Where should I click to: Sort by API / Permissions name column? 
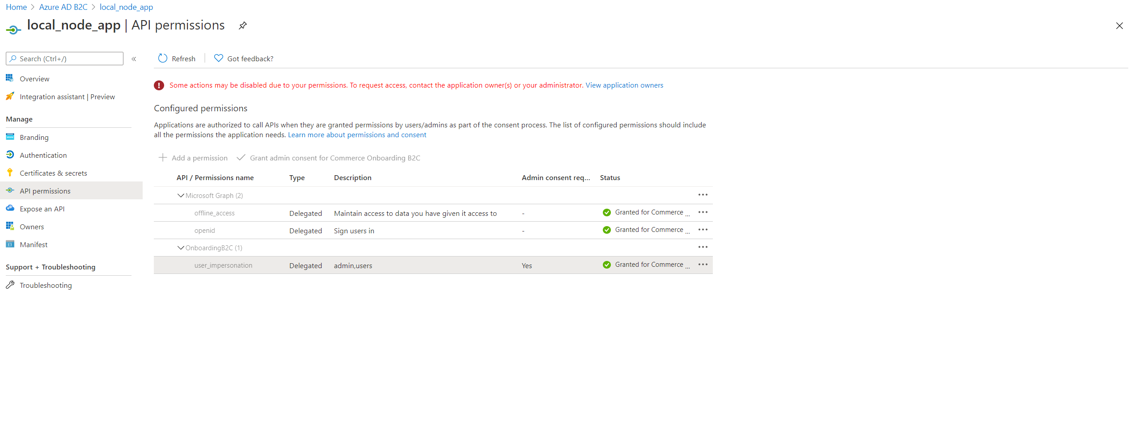coord(215,177)
